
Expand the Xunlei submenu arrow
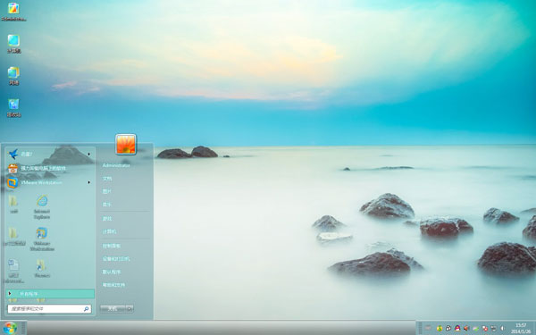[88, 155]
